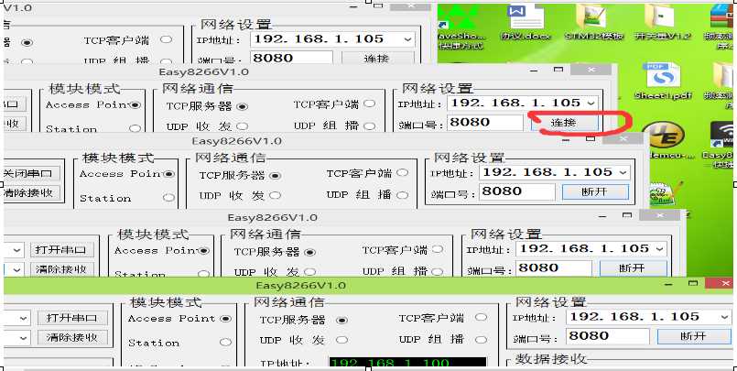The width and height of the screenshot is (737, 371).
Task: Select Access Poin radio in second window from top
Action: (x=135, y=104)
